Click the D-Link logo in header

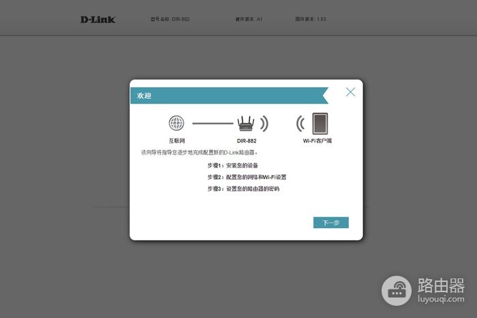point(97,20)
